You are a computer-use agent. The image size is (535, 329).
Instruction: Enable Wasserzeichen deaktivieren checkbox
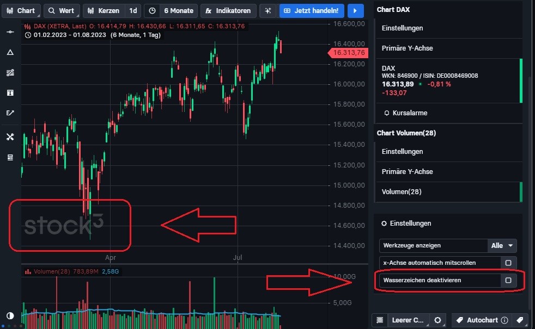pyautogui.click(x=508, y=280)
